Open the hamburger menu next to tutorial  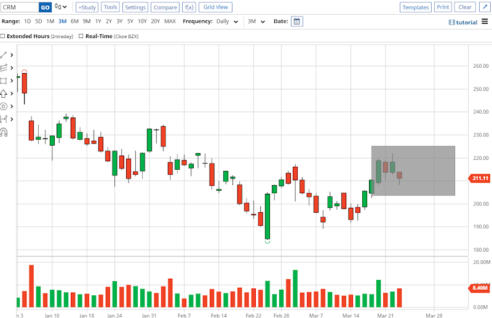[x=485, y=22]
